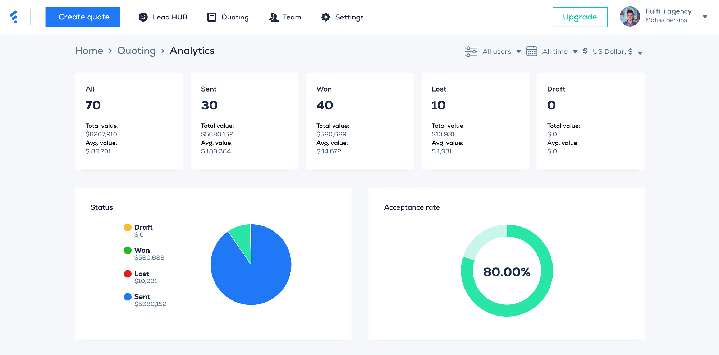Click the Fulfilli logo icon

(x=14, y=17)
